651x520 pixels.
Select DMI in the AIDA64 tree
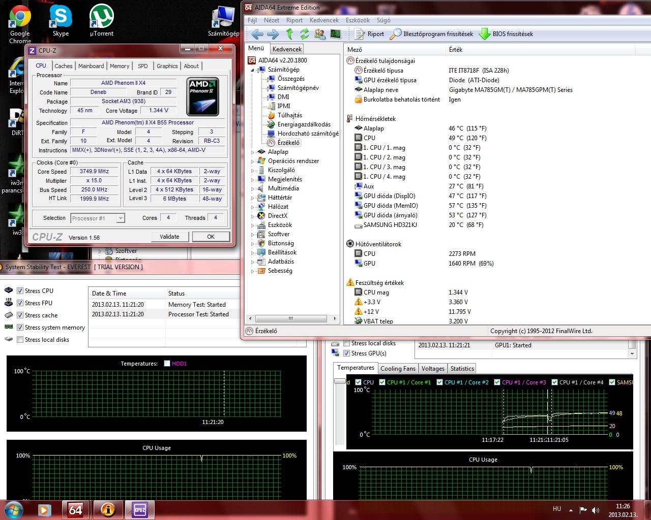[x=283, y=97]
